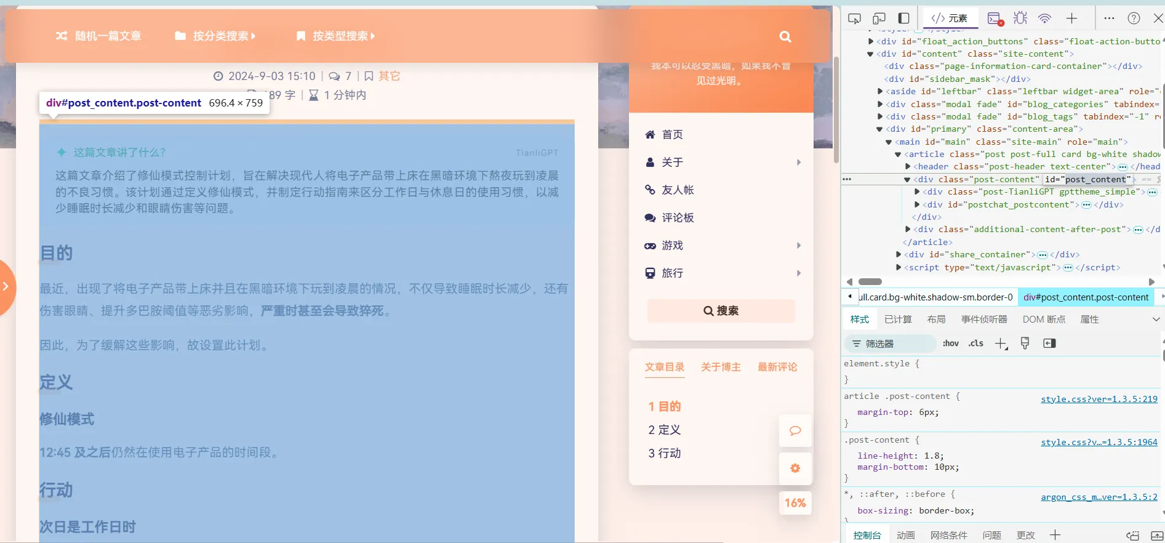
Task: Click the floating comment bubble button
Action: (795, 430)
